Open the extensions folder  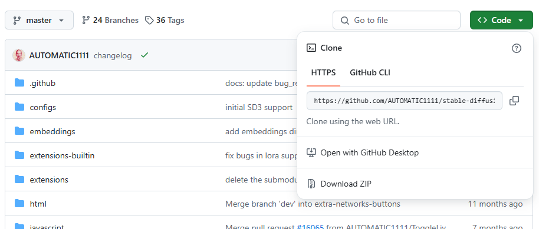click(49, 180)
